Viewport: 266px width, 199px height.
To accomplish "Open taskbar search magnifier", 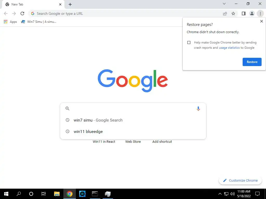I will click(x=19, y=194).
